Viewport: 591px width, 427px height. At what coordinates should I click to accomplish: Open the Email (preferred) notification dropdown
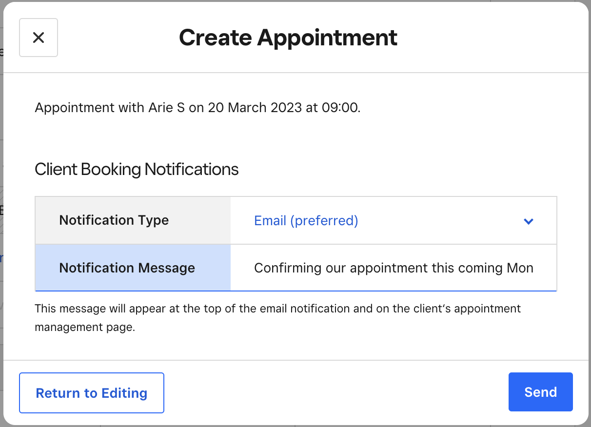click(306, 221)
